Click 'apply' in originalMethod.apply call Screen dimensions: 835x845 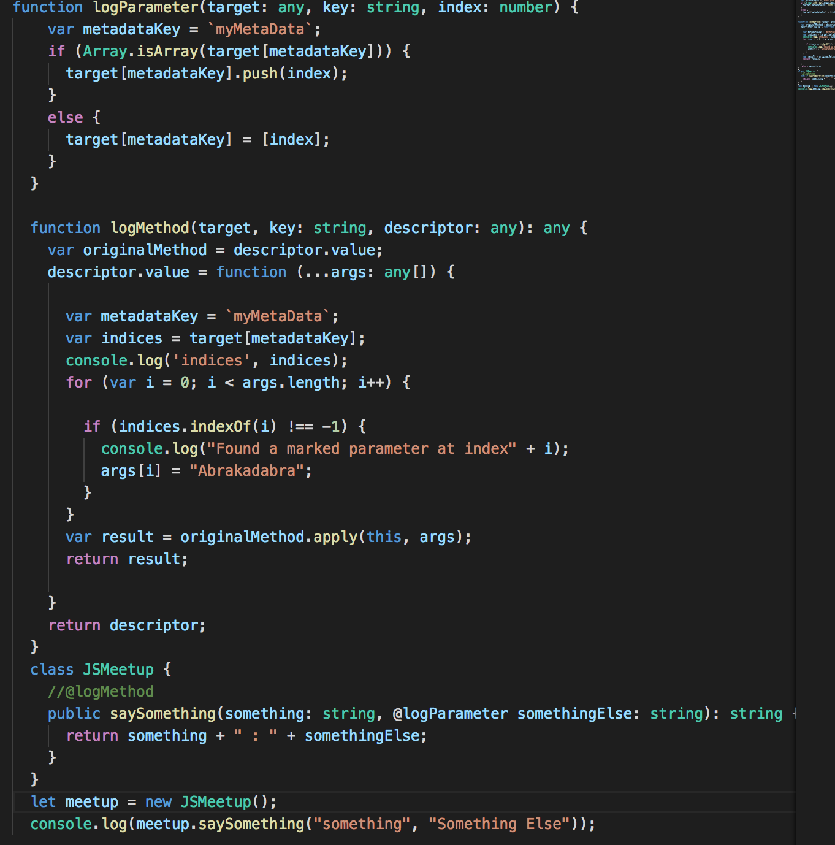335,537
